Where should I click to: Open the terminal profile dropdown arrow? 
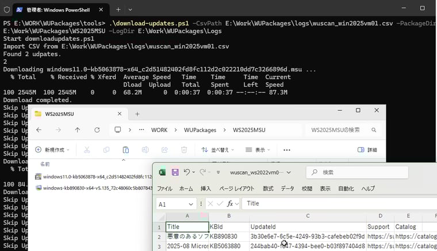pos(130,9)
